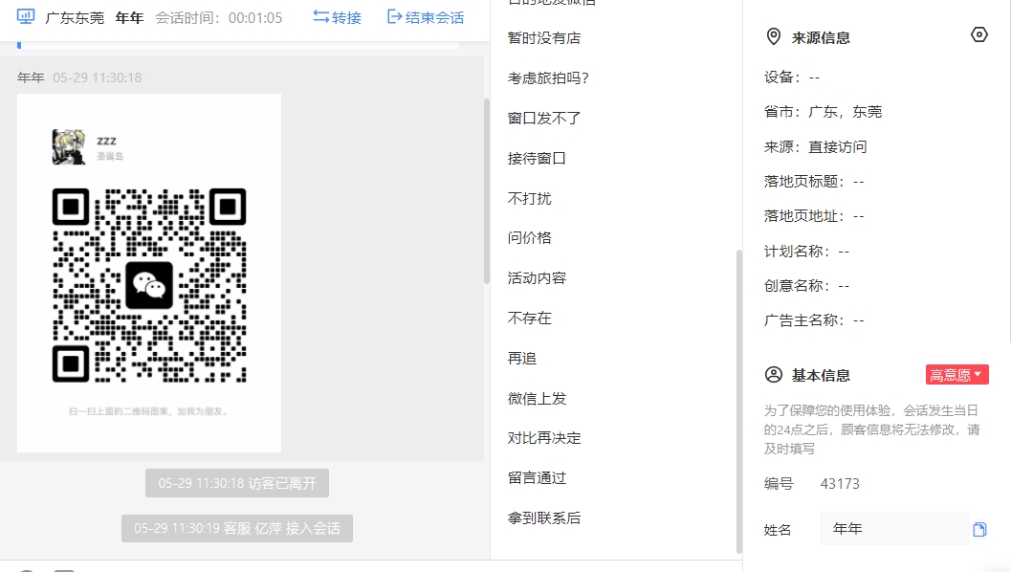Select quick reply 微信上发
1011x572 pixels.
click(537, 399)
